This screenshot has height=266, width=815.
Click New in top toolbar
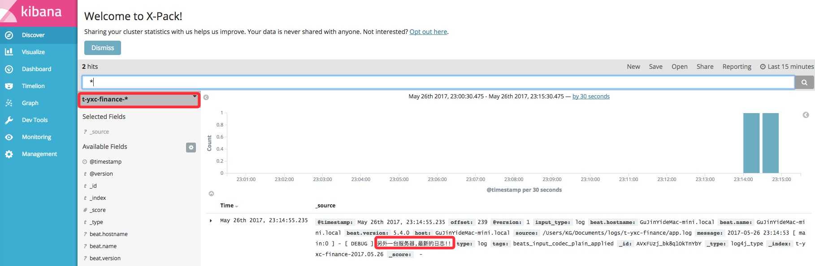click(x=633, y=67)
